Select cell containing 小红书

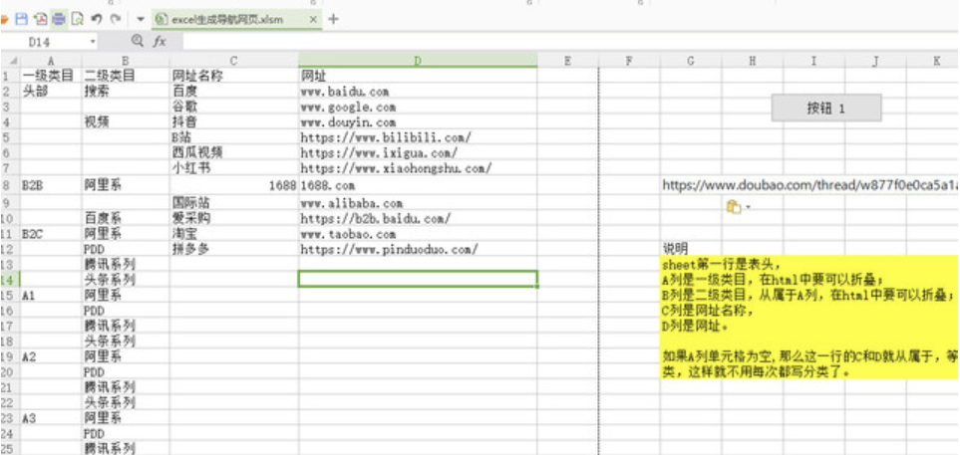pyautogui.click(x=234, y=167)
